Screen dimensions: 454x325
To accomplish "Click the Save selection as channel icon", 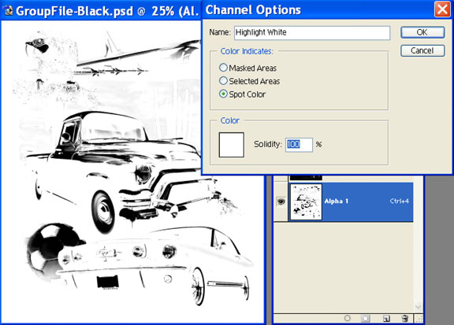I will 366,319.
